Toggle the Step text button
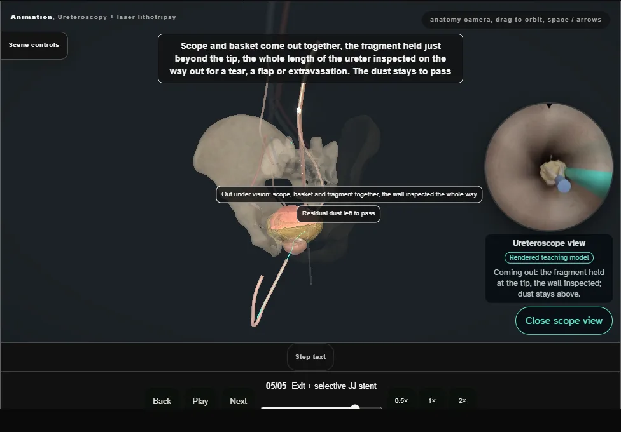Screen dimensions: 621x432 [x=310, y=357]
